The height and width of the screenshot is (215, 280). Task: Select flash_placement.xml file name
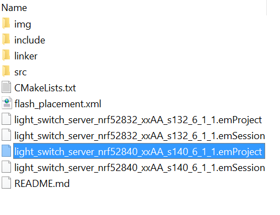(x=58, y=104)
